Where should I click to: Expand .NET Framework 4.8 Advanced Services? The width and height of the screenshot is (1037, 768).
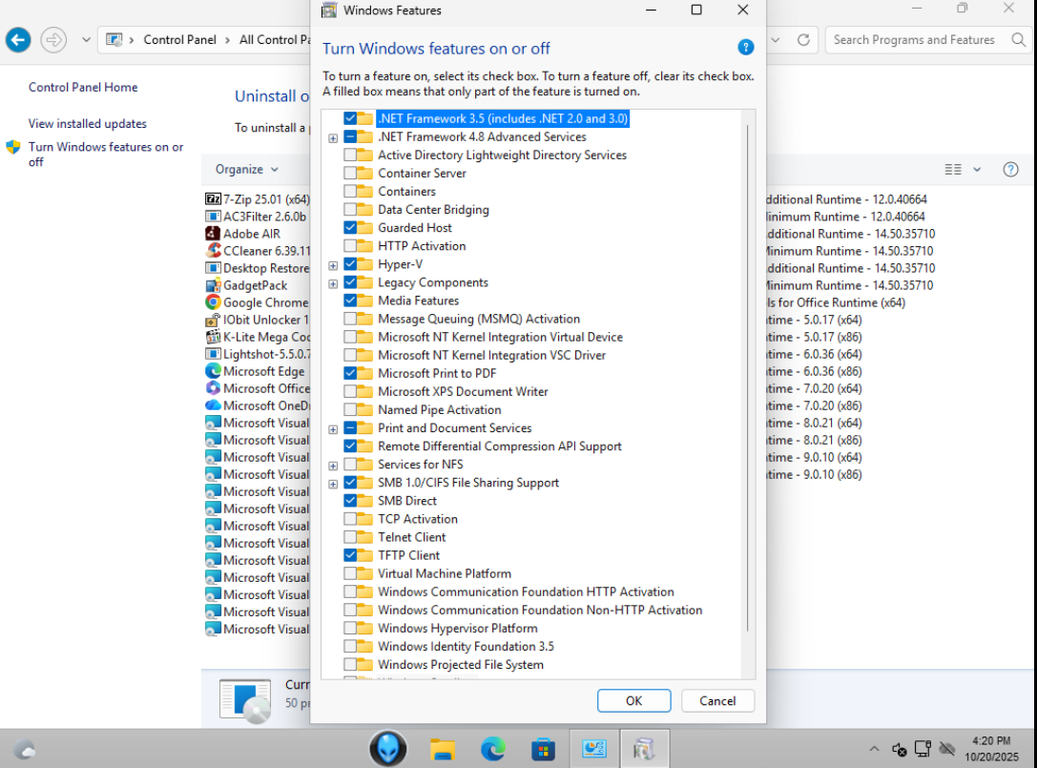333,138
